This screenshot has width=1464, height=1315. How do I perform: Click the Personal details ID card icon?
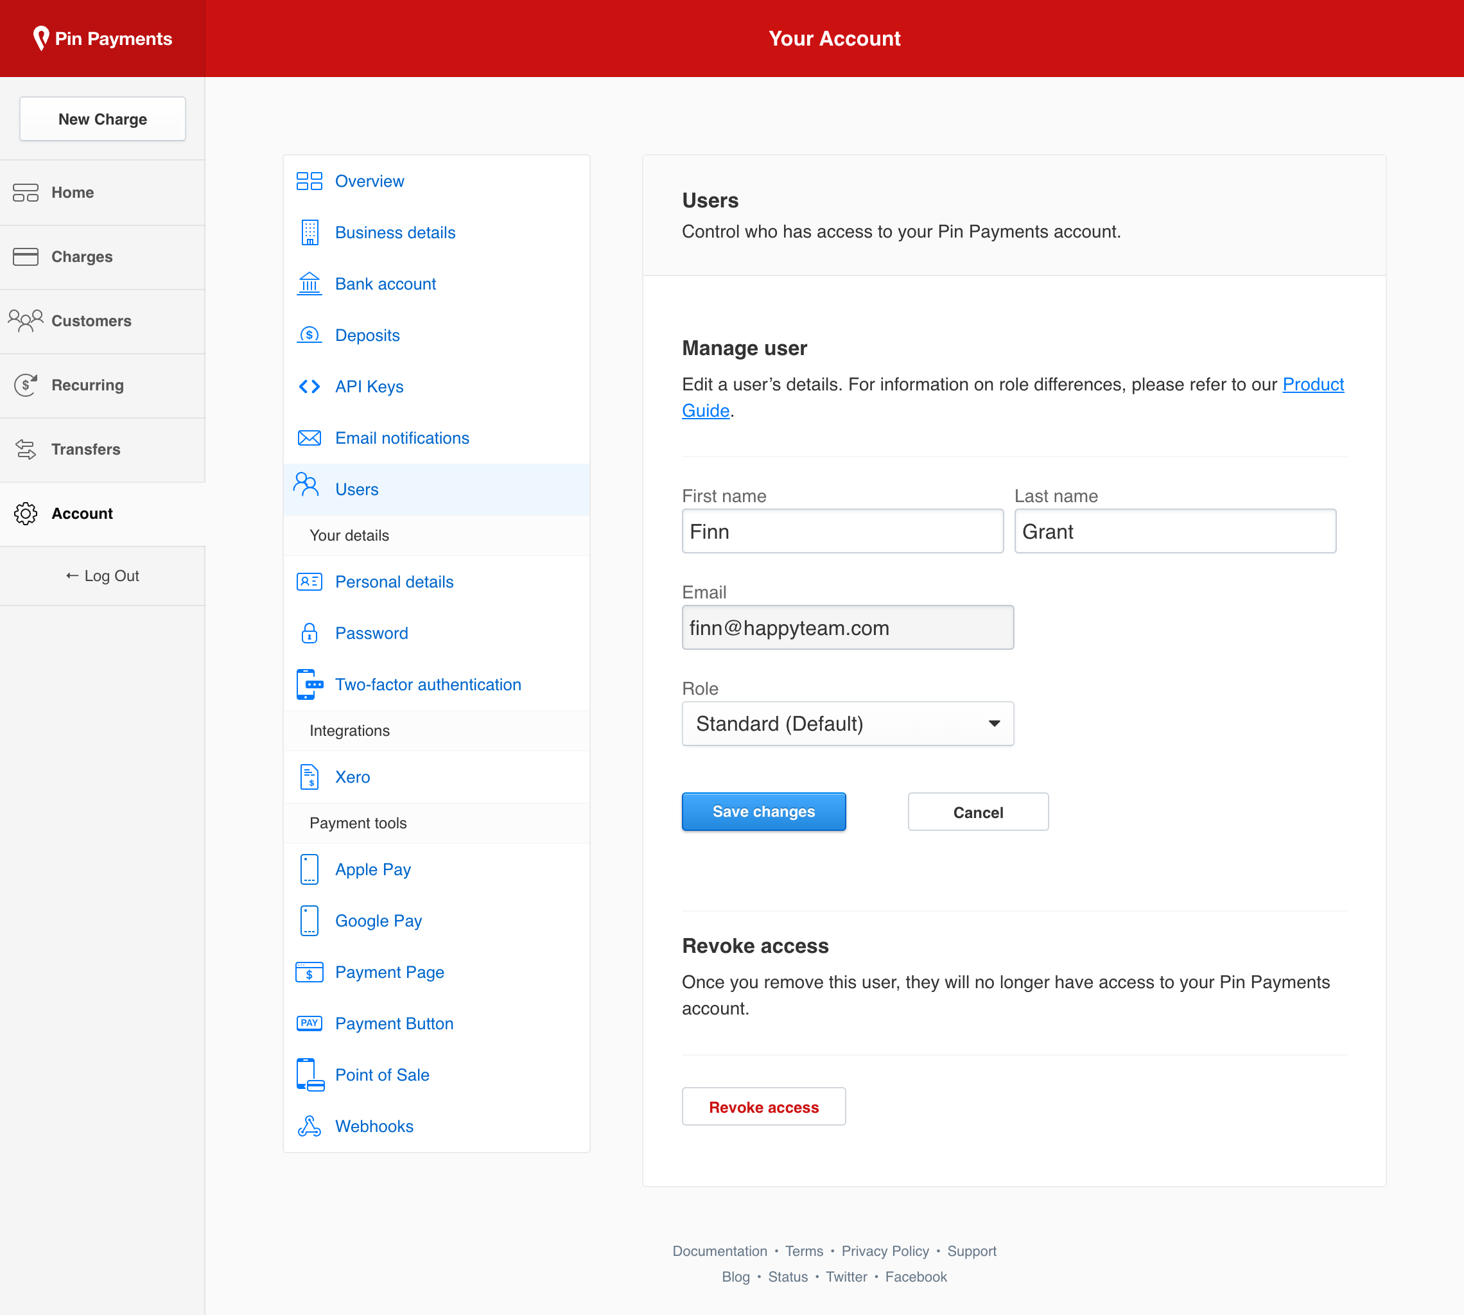pos(309,581)
